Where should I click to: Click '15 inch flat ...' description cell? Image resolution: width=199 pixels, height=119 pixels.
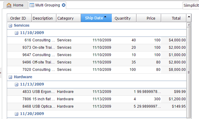(x=44, y=99)
